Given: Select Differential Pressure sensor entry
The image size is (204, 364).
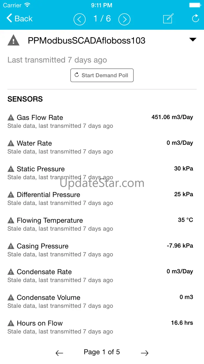Looking at the screenshot, I should [x=102, y=198].
